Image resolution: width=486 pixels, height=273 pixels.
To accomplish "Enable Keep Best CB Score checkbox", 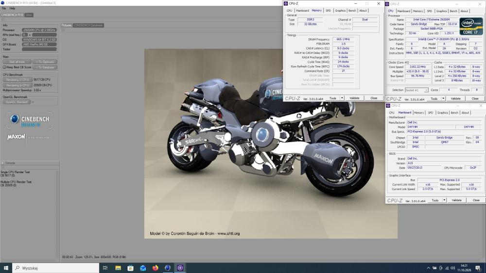I will (x=4, y=67).
